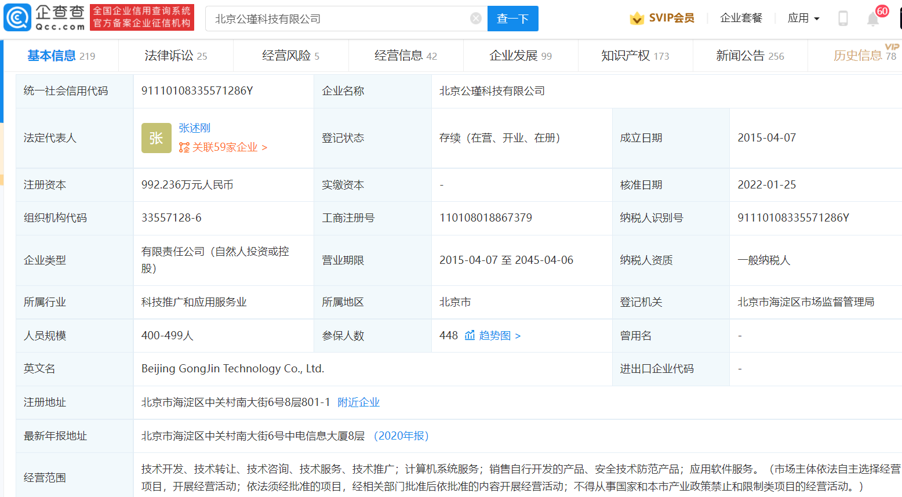The width and height of the screenshot is (902, 497).
Task: Open the (2020年报) link
Action: (x=401, y=436)
